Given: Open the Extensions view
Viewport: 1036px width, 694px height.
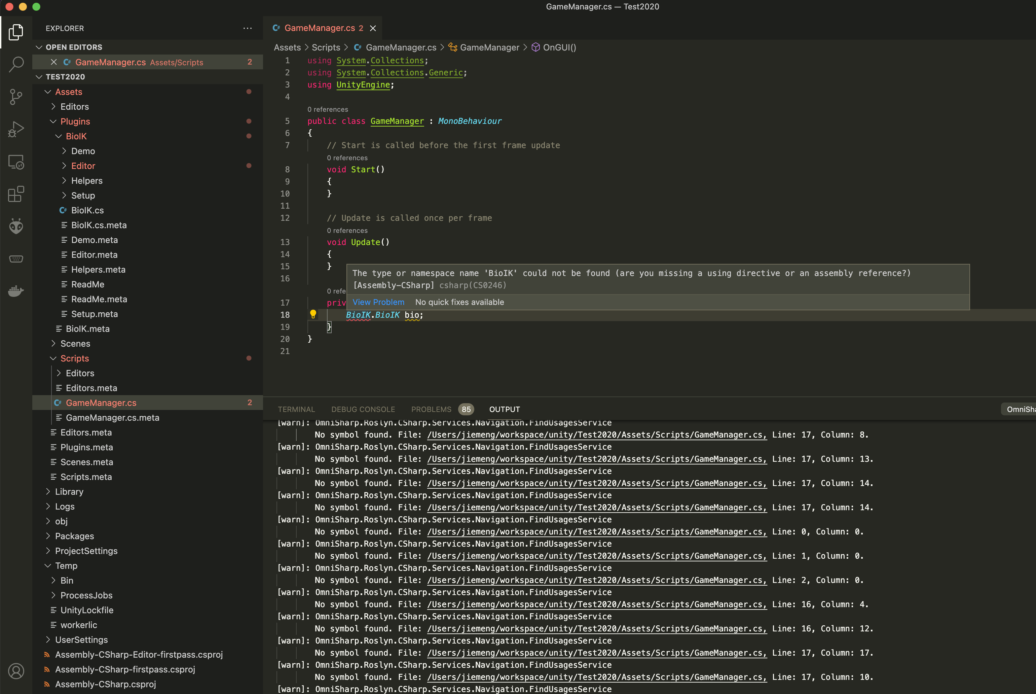Looking at the screenshot, I should [16, 194].
